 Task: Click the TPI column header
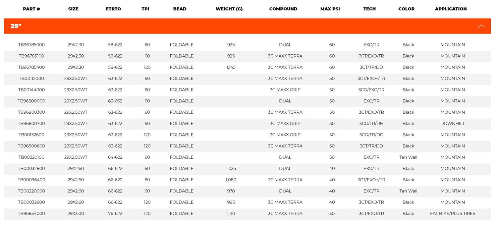(145, 9)
